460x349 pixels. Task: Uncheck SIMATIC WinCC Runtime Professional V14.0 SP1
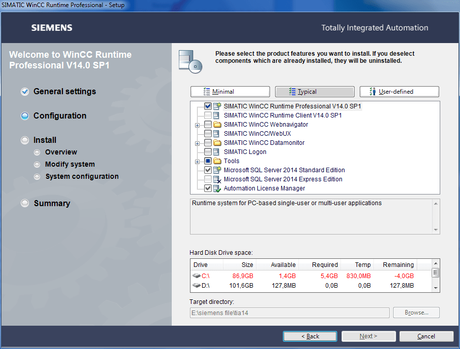tap(208, 106)
